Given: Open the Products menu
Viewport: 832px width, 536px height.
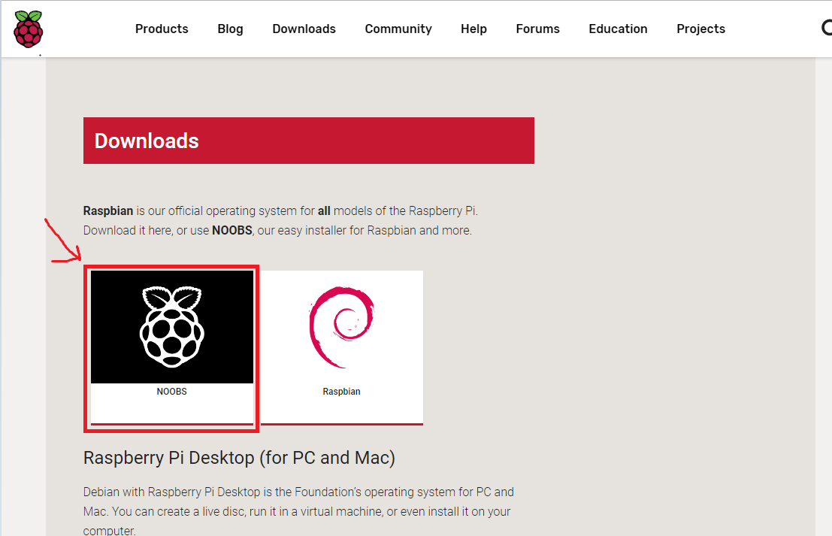Looking at the screenshot, I should (x=162, y=29).
